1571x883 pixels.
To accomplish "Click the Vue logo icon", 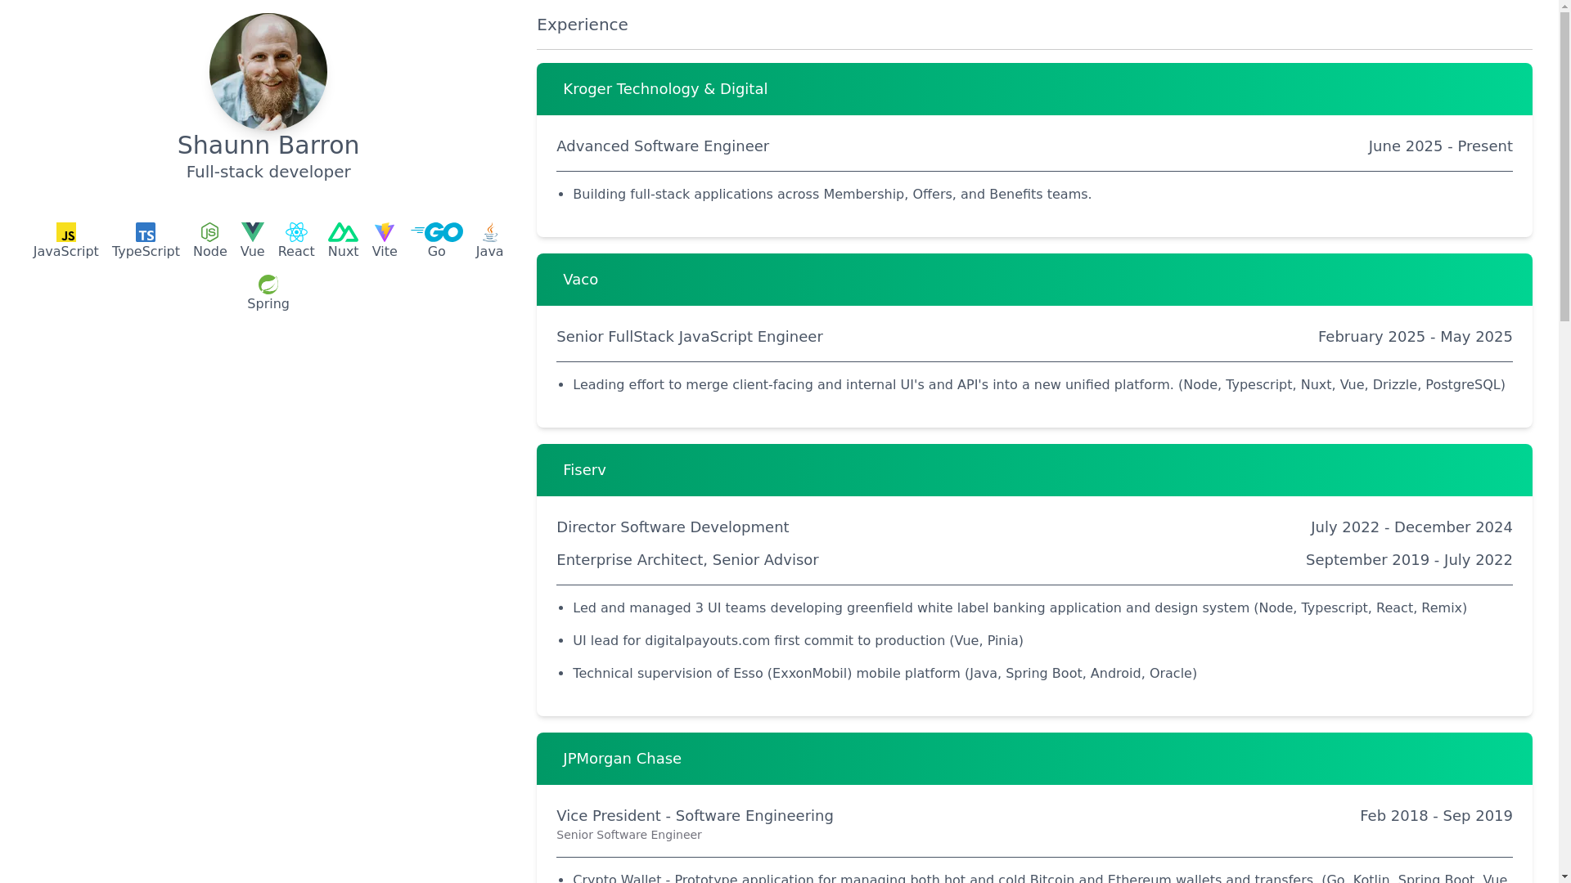I will click(x=253, y=232).
